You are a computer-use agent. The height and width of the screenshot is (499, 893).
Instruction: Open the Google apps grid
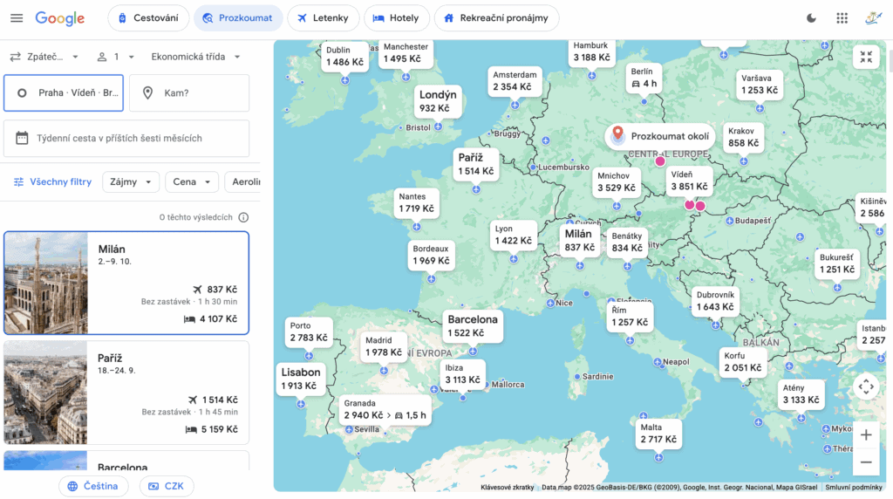pyautogui.click(x=842, y=18)
